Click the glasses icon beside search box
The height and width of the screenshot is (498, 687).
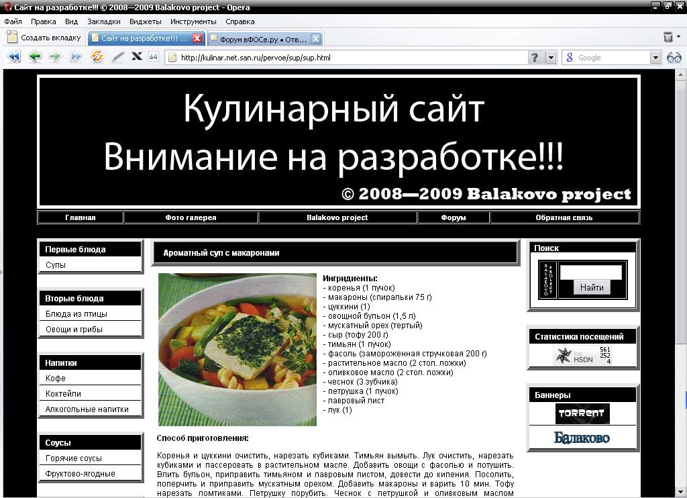point(674,58)
